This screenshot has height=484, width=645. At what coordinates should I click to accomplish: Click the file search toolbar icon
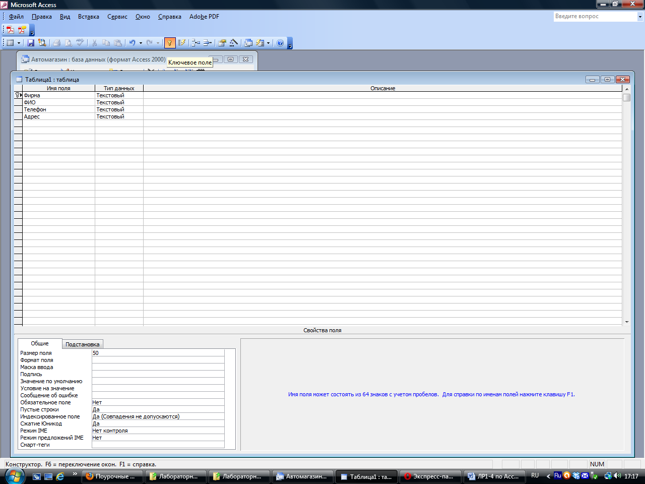[42, 43]
